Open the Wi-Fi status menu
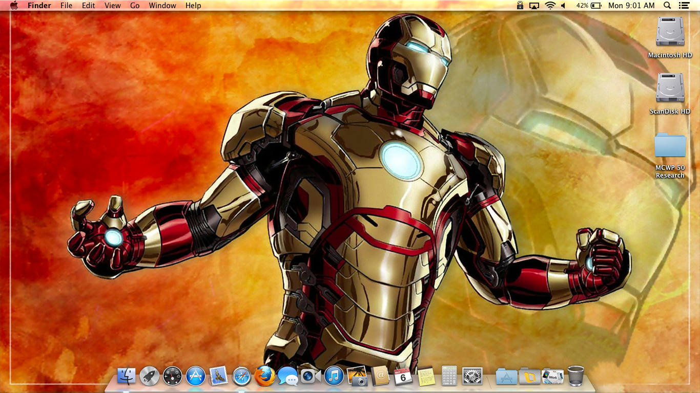This screenshot has width=700, height=393. (550, 6)
